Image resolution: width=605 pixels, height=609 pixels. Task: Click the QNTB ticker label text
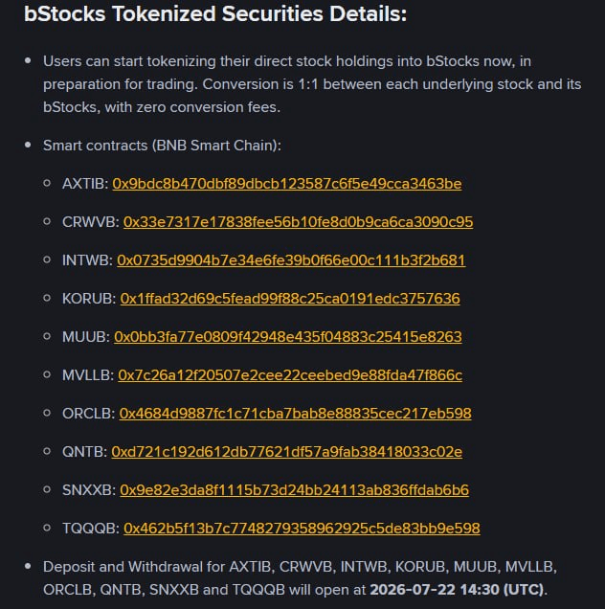(x=84, y=452)
